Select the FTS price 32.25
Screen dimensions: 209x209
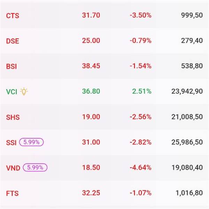point(91,193)
